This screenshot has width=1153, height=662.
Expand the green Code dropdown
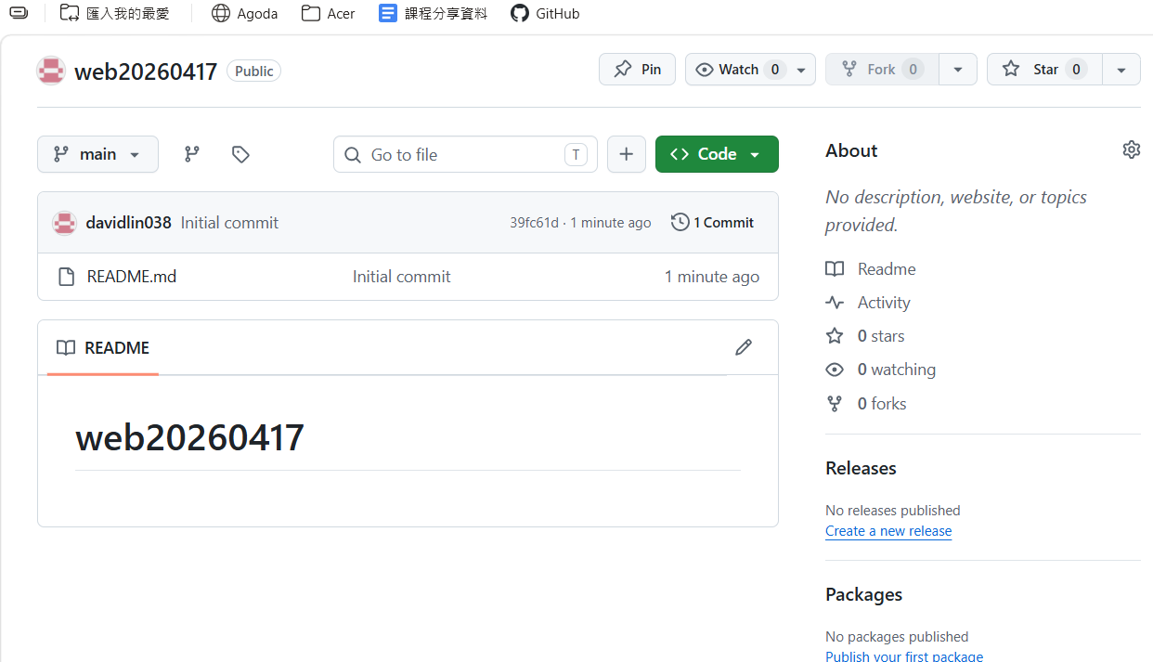[x=717, y=154]
